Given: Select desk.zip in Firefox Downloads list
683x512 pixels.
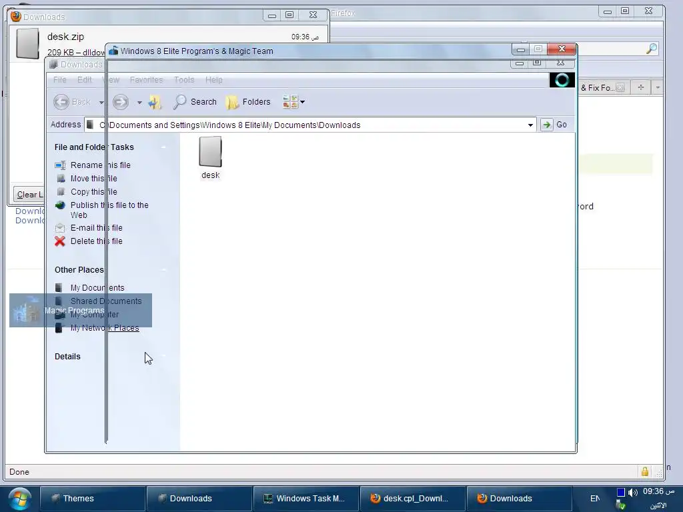Looking at the screenshot, I should (168, 43).
